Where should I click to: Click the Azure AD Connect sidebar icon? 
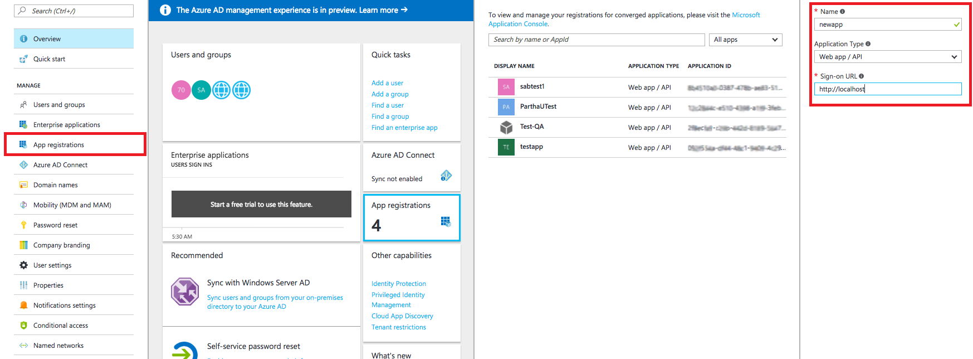coord(23,165)
